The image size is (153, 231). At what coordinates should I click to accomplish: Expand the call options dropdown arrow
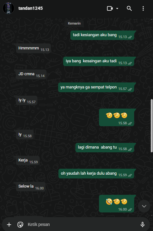[117, 8]
